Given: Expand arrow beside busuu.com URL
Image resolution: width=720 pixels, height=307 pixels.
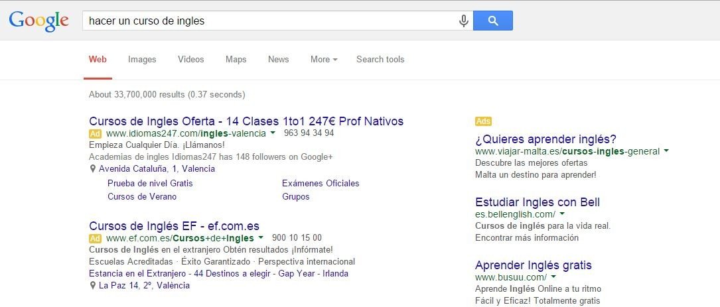Looking at the screenshot, I should click(553, 276).
